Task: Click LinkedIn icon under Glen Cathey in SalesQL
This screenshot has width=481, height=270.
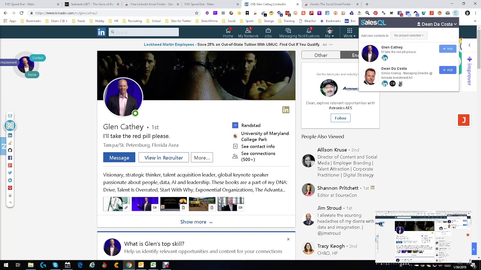Action: [x=384, y=58]
